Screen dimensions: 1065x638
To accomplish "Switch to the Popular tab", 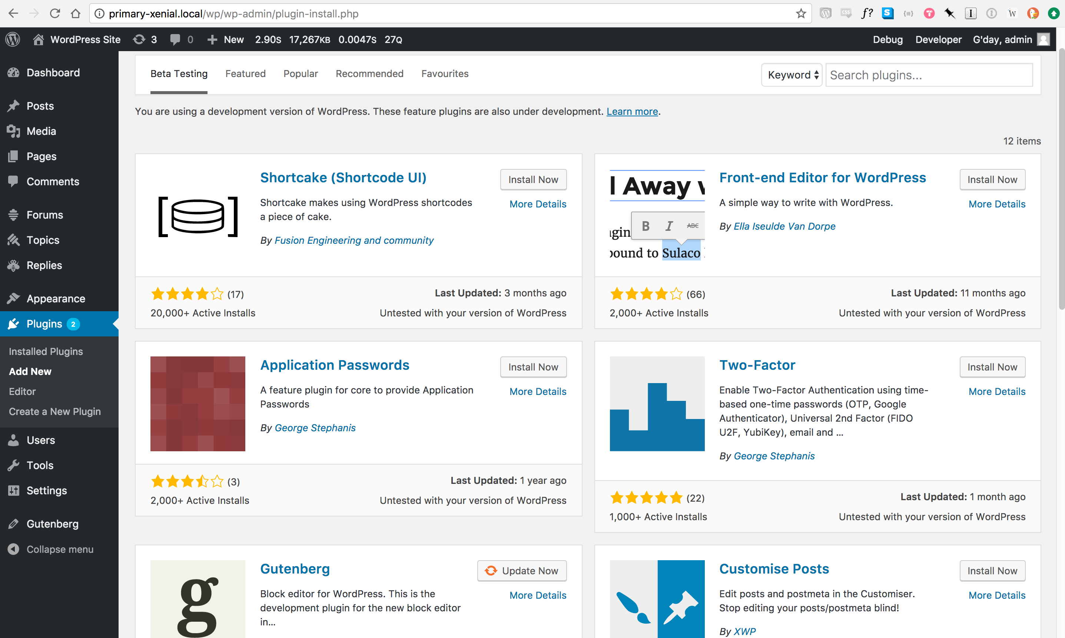I will tap(301, 74).
